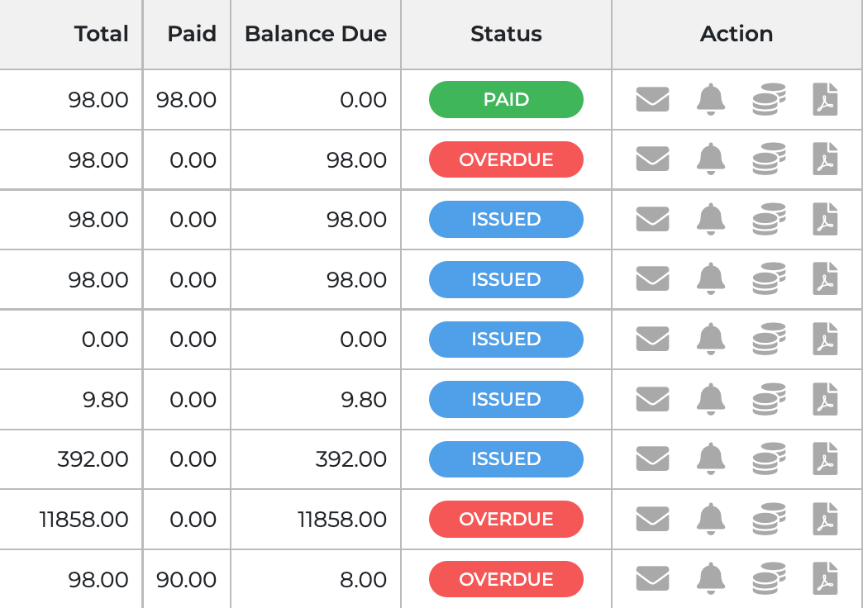Screen dimensions: 863x608
Task: Download PDF for the 11858.00 invoice
Action: pos(825,520)
